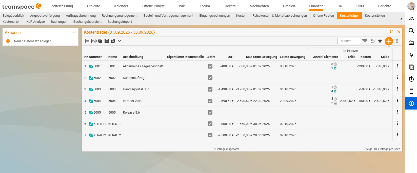Open the Tickets main menu
Screen dimensions: 417x173
230,6
